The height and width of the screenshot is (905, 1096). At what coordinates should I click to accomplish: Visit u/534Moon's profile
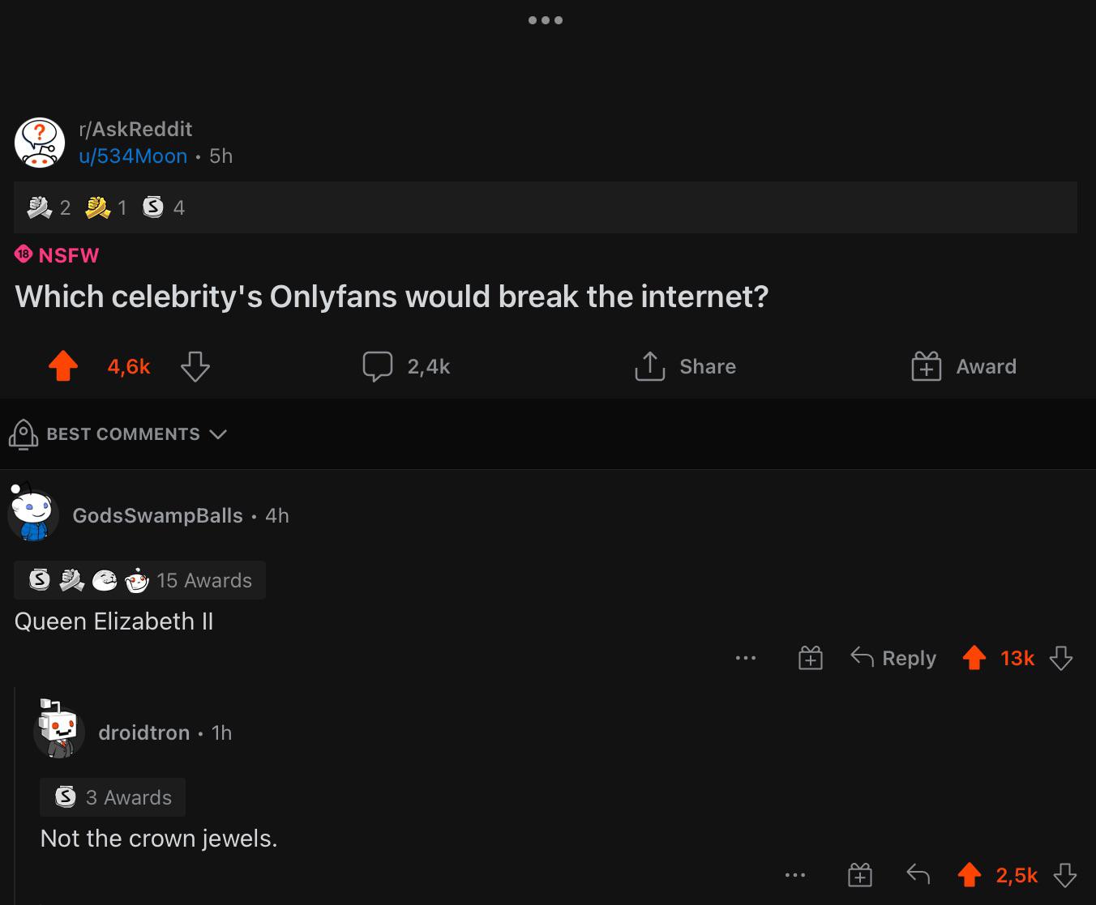coord(133,156)
